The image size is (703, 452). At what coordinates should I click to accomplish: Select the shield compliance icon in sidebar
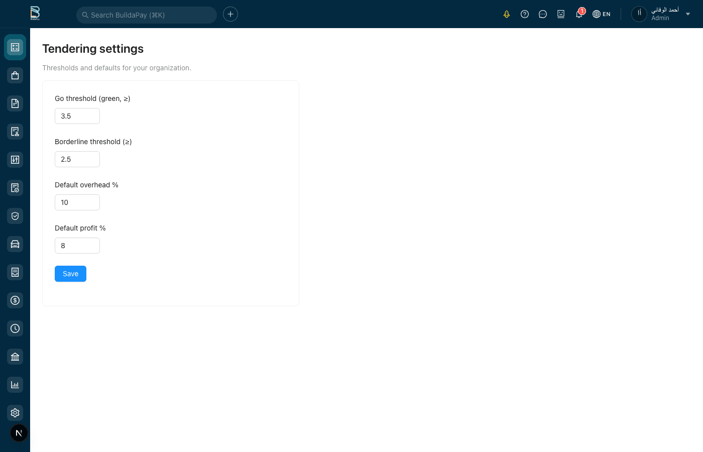[x=15, y=215]
